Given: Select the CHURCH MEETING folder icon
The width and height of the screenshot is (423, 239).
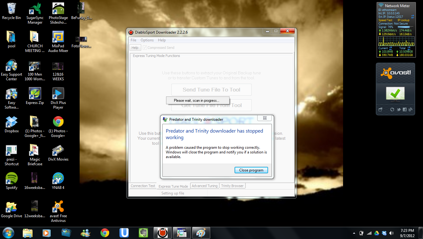Looking at the screenshot, I should click(35, 42).
